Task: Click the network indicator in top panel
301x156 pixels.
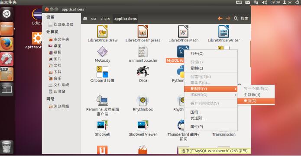Action: pos(256,2)
